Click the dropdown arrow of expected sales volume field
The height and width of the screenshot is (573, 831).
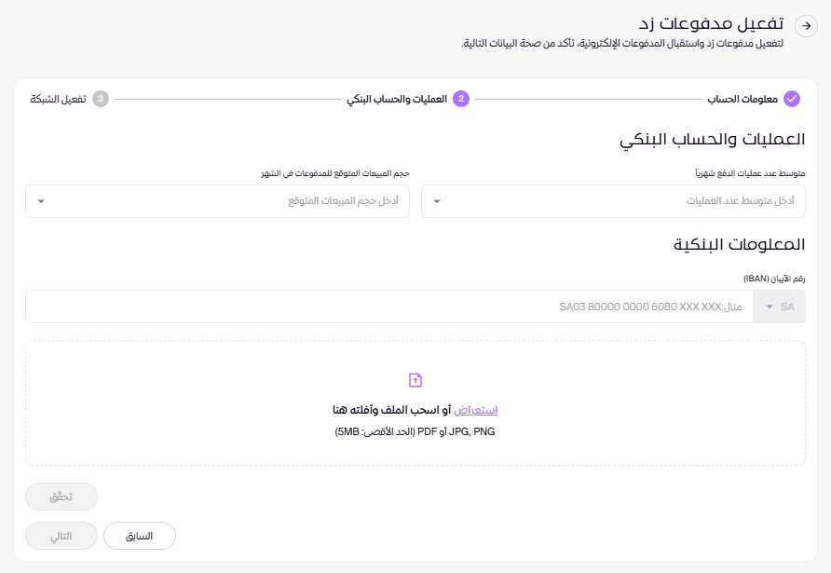coord(41,201)
